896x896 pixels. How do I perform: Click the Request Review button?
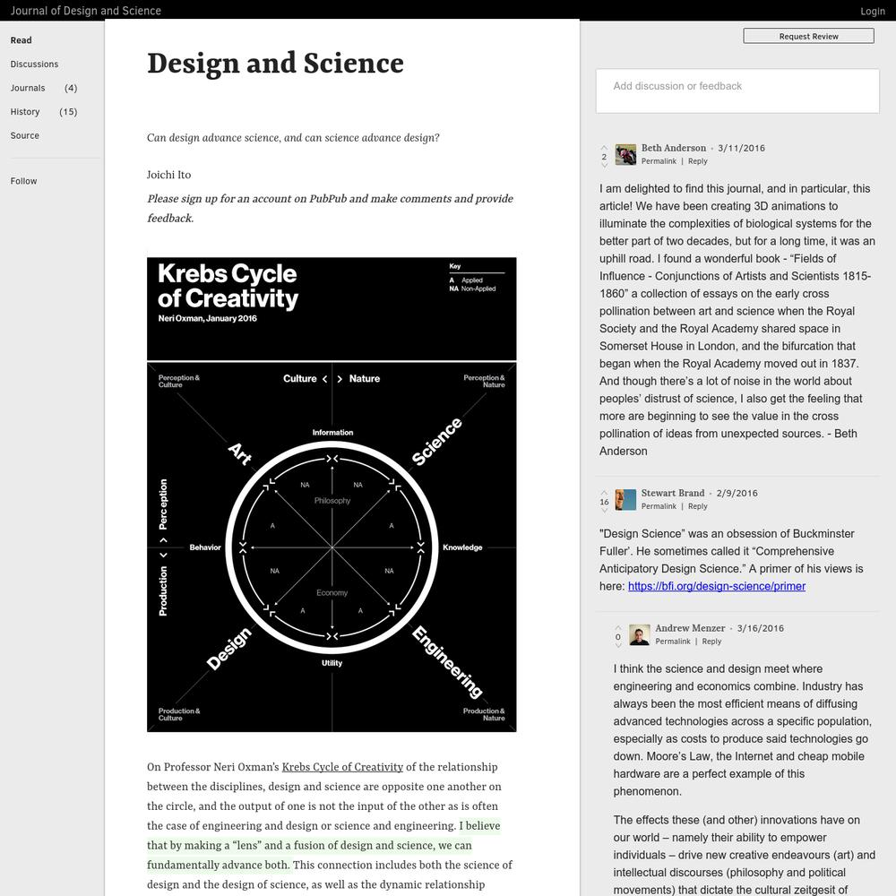click(808, 36)
